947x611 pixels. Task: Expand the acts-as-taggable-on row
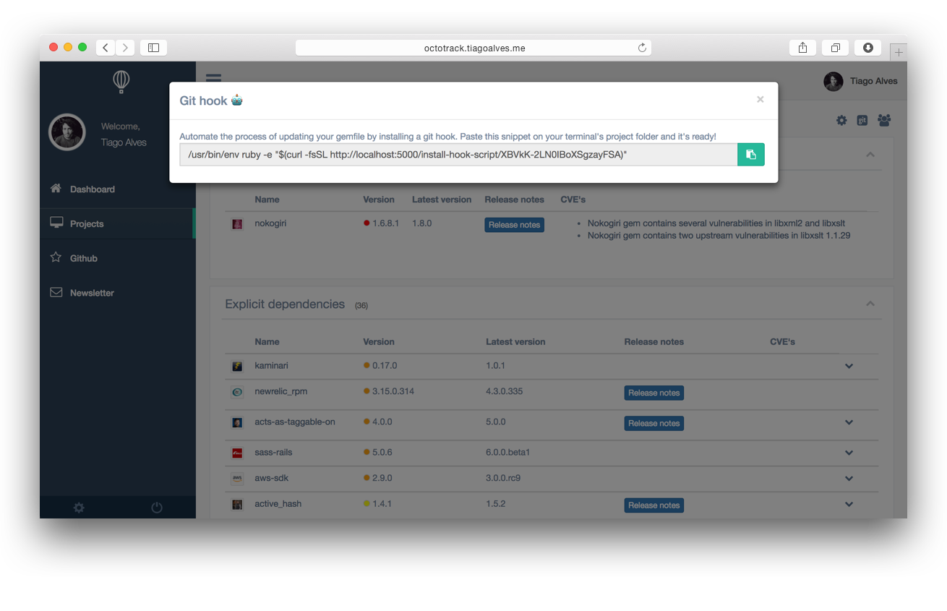point(849,422)
